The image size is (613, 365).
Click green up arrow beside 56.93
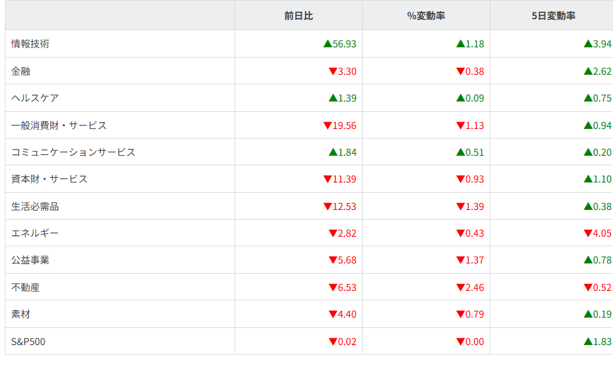327,44
